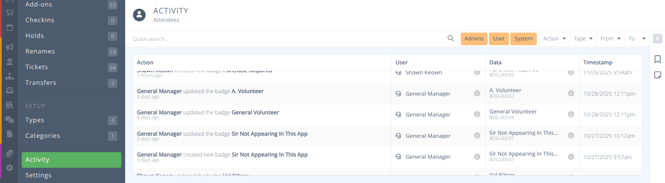Click the magnifier search icon
665x183 pixels.
pos(451,38)
